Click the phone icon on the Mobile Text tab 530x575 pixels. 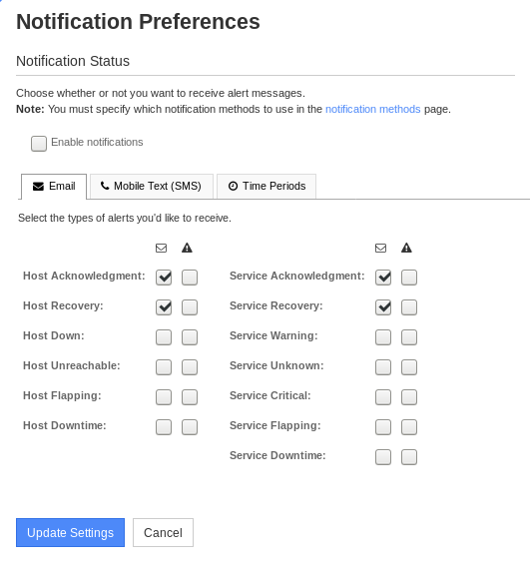click(105, 186)
